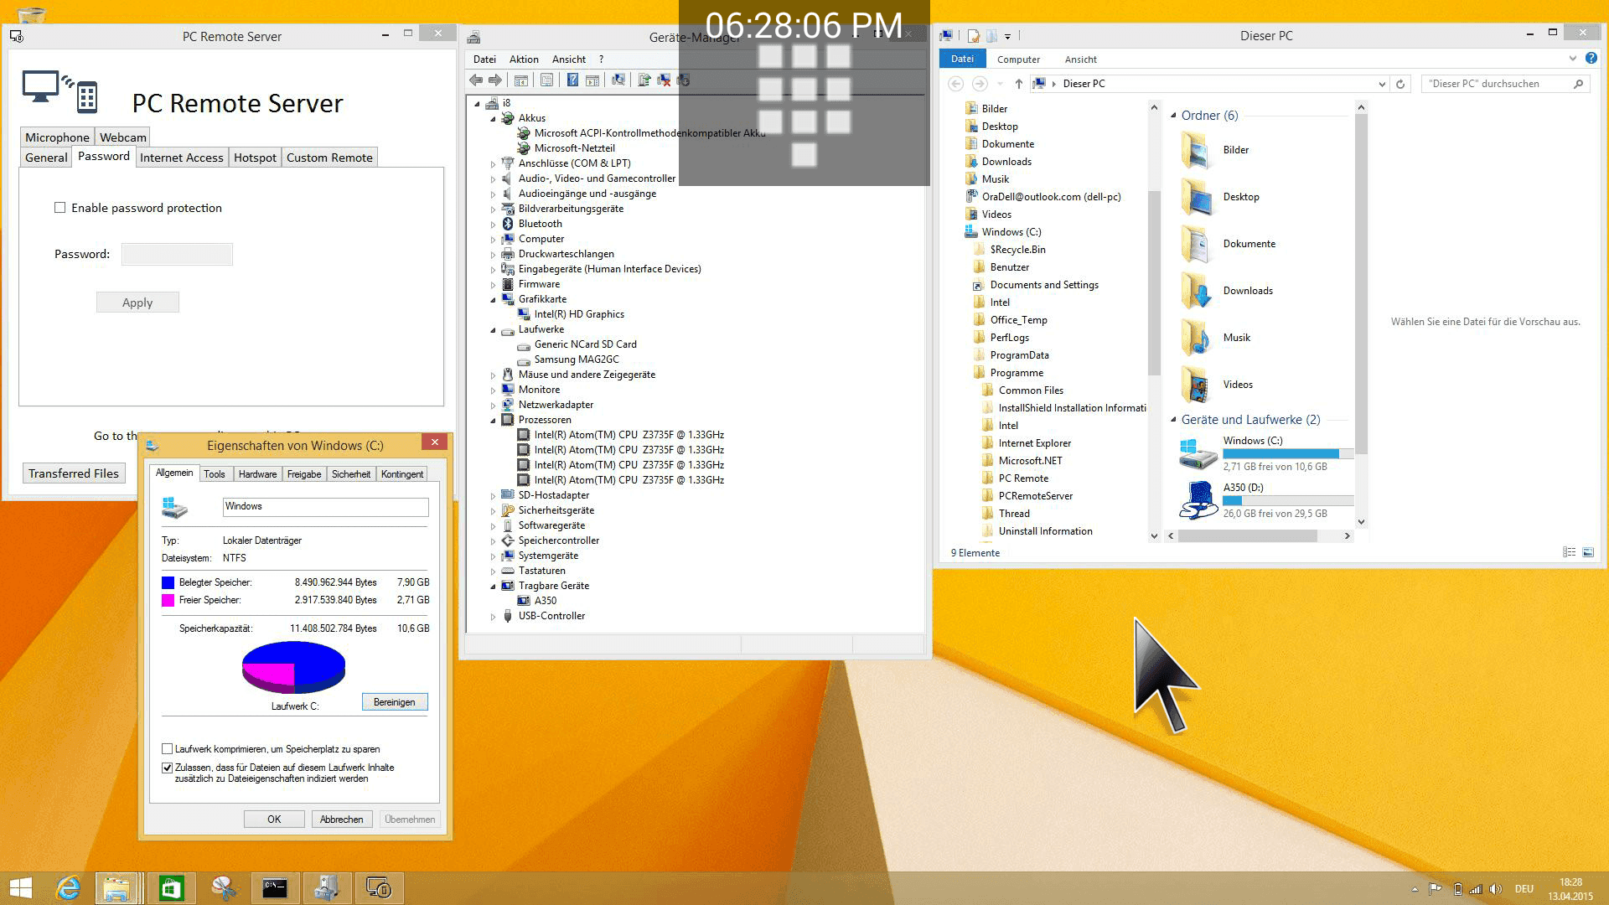Click the Apply button in PC Remote Server
This screenshot has width=1609, height=905.
coord(137,303)
